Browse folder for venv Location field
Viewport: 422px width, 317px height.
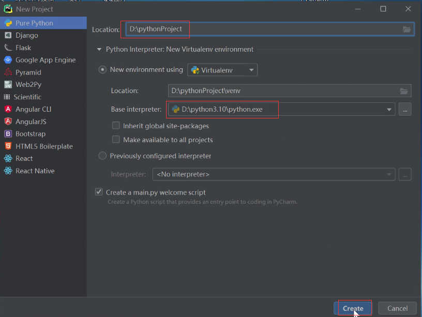pyautogui.click(x=404, y=91)
